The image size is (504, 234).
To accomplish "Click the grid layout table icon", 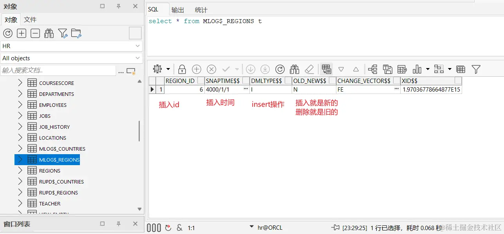I will [x=461, y=69].
